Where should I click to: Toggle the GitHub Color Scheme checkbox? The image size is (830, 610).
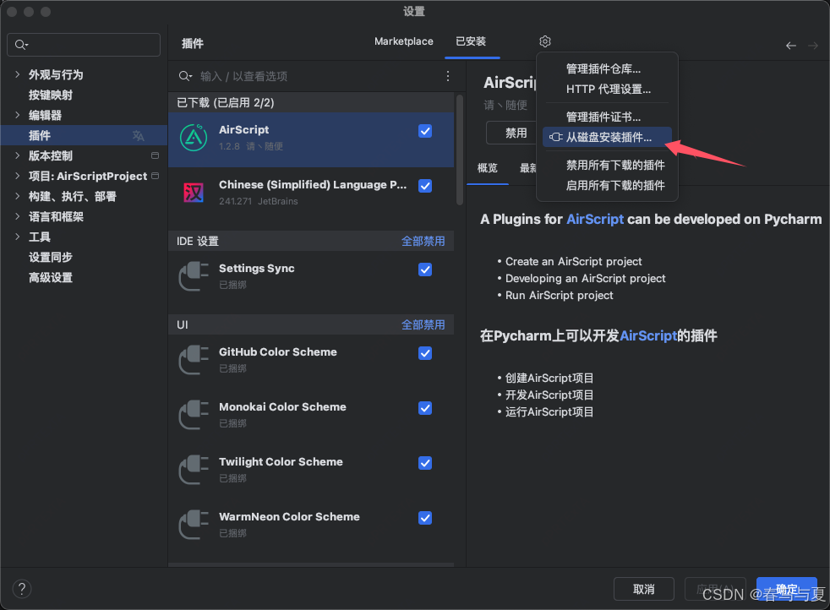pyautogui.click(x=425, y=353)
